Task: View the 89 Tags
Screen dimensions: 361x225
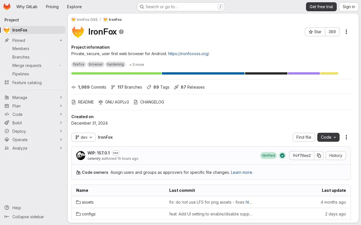Action: click(x=158, y=87)
